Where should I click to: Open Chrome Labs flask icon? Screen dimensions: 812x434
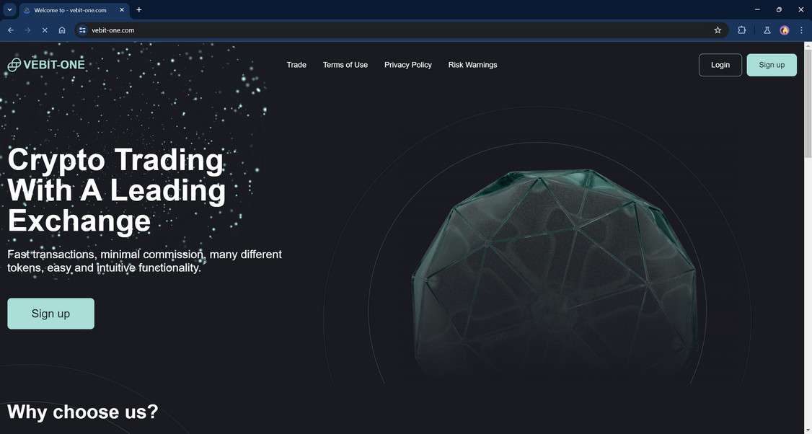(x=767, y=30)
